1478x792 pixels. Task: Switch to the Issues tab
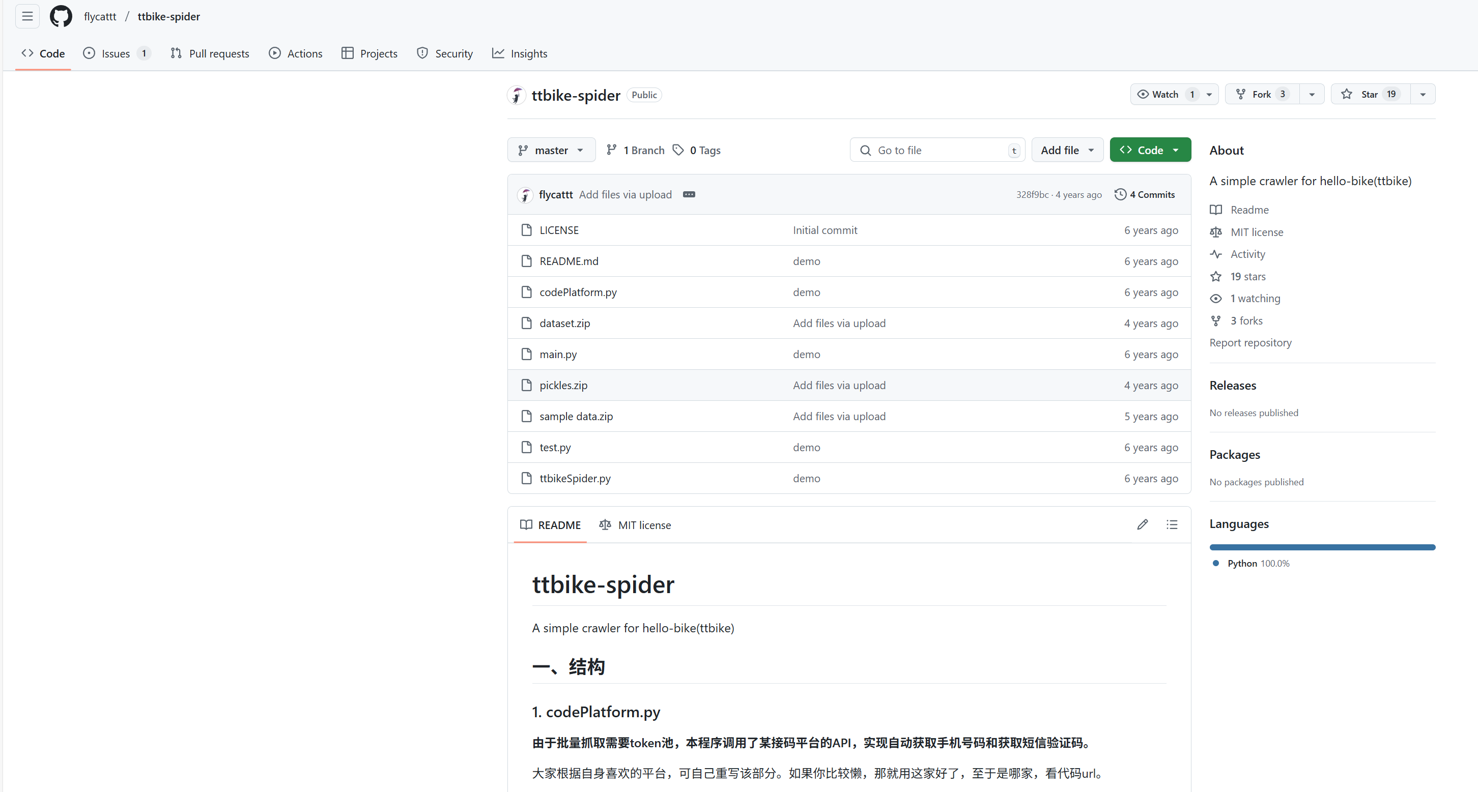point(116,53)
